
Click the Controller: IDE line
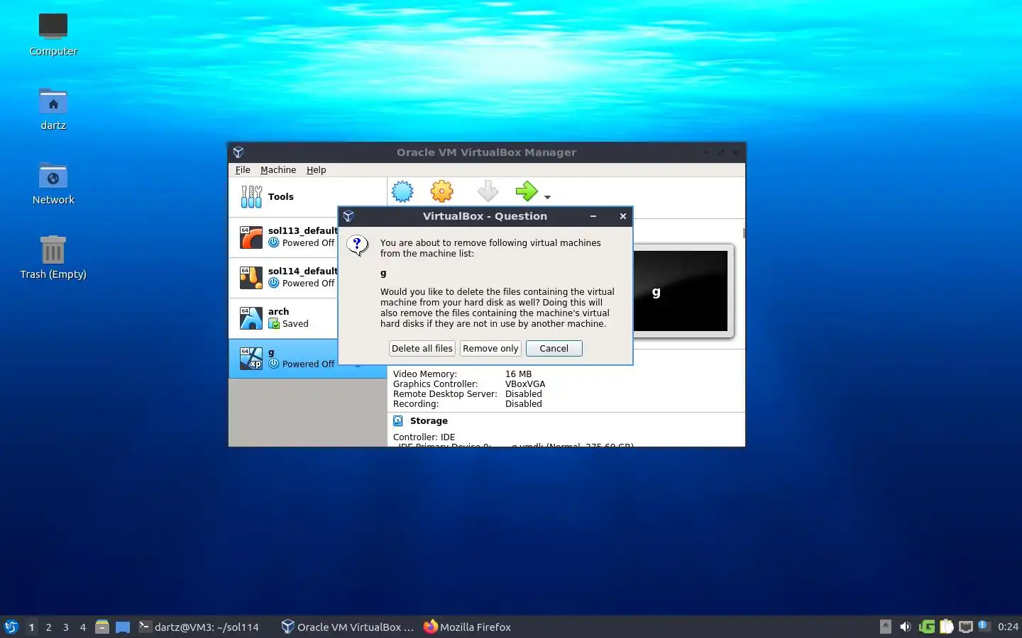click(424, 437)
